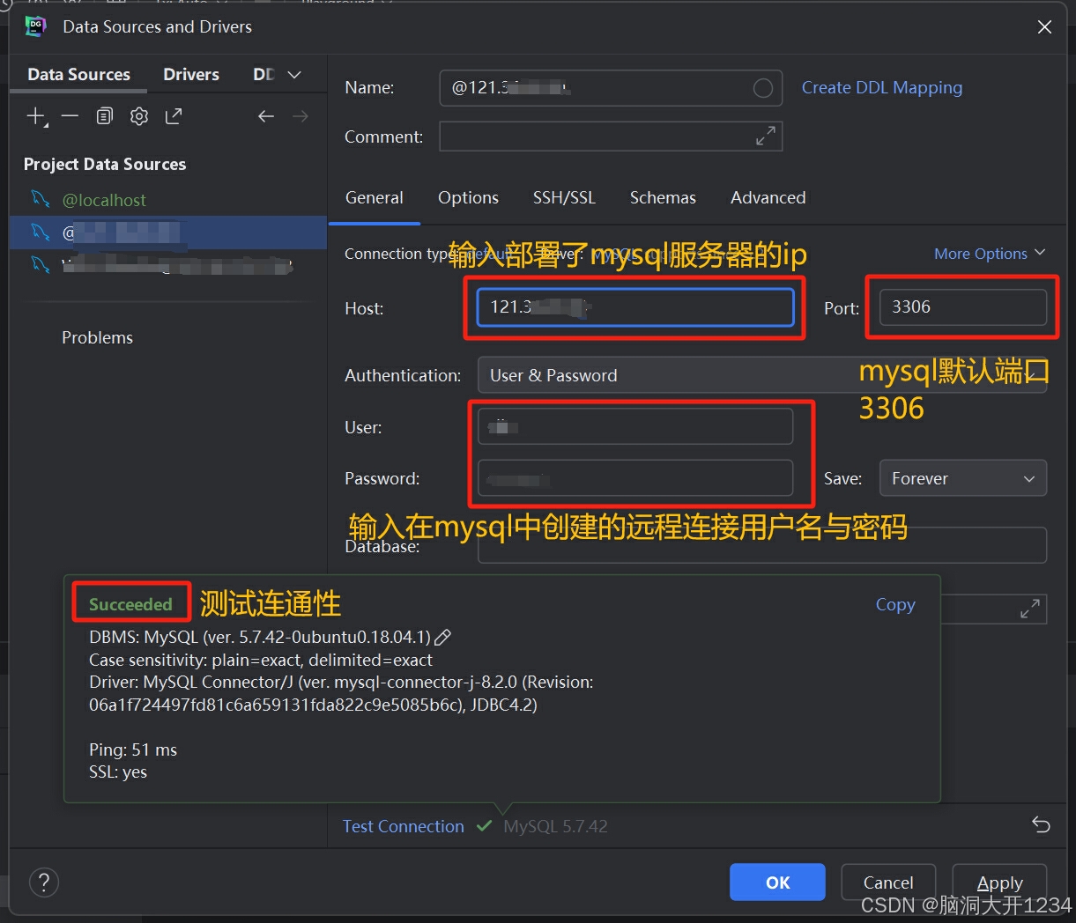Click the DataGrip app logo icon
This screenshot has height=923, width=1076.
pos(36,26)
